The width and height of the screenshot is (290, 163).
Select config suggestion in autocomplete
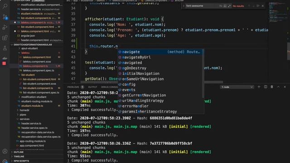(160, 85)
